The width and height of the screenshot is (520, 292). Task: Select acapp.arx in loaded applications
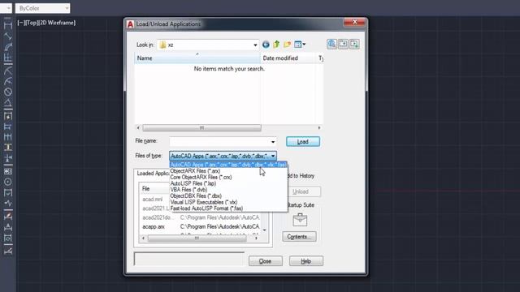pyautogui.click(x=154, y=227)
